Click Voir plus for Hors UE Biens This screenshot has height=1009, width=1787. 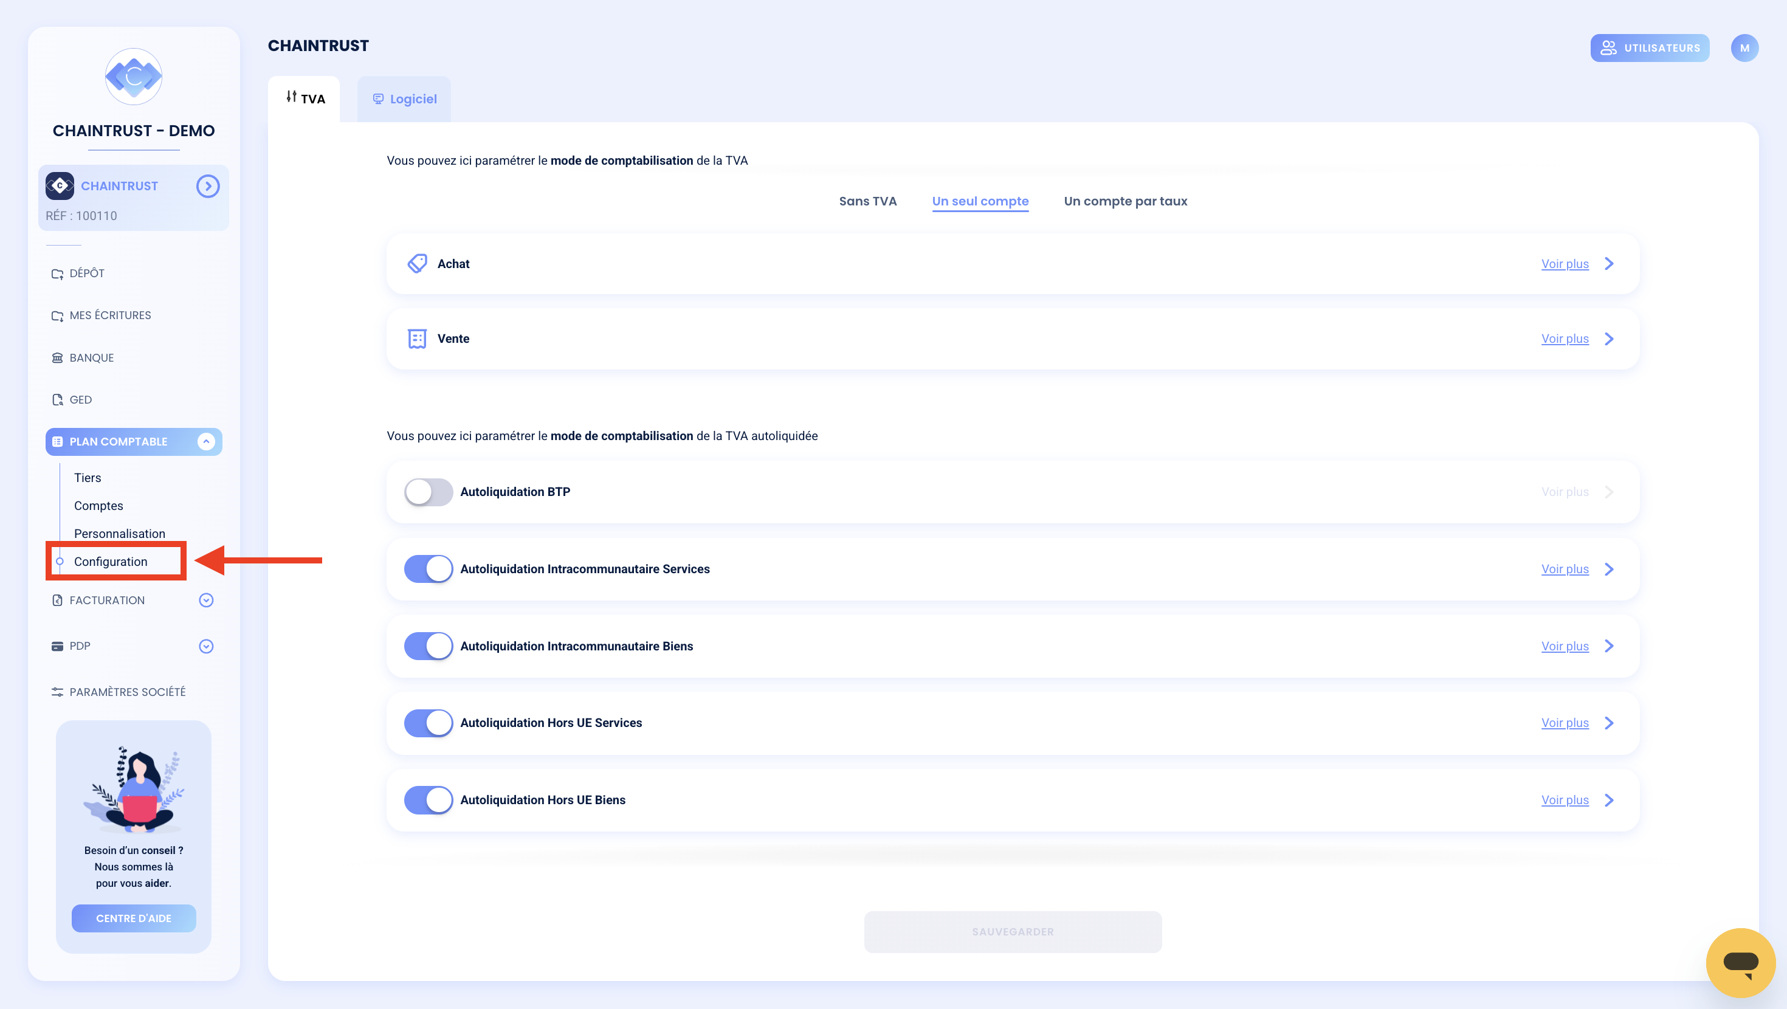(1565, 800)
